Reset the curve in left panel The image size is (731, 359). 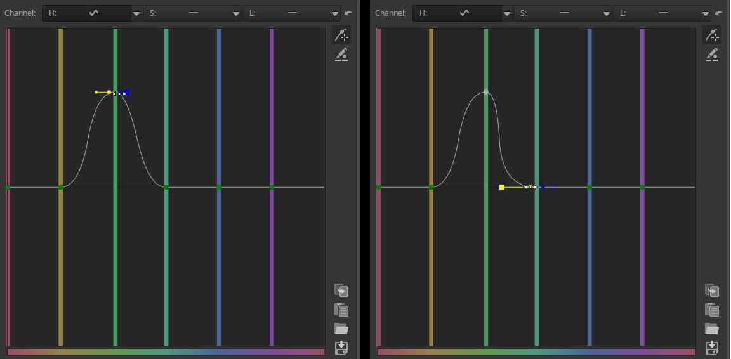348,13
